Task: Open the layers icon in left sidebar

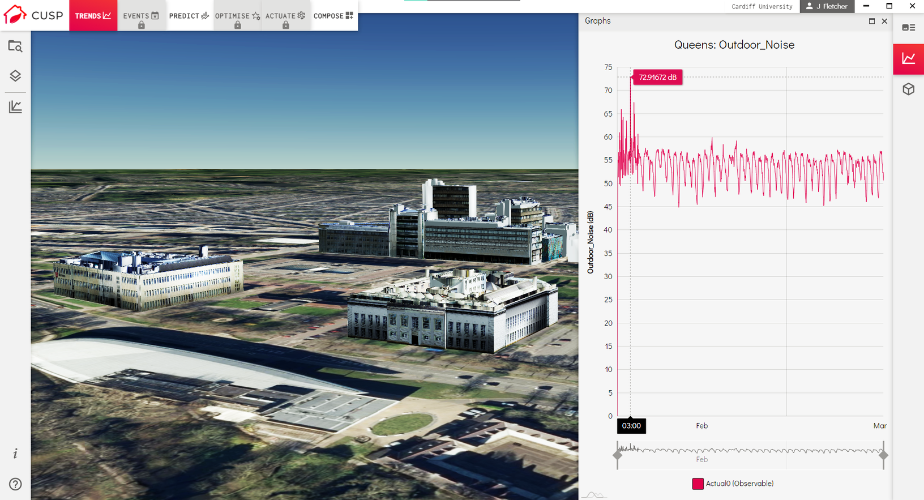Action: click(x=15, y=76)
